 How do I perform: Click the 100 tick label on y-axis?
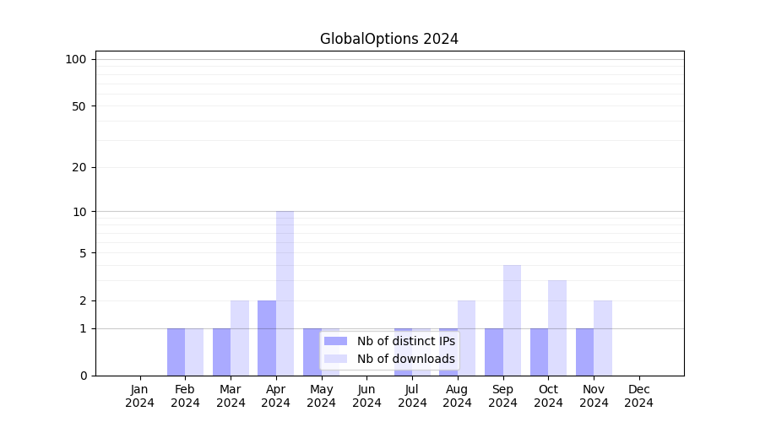(76, 59)
